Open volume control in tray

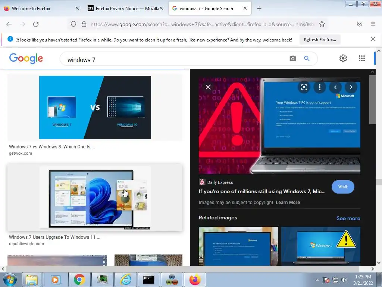[344, 280]
